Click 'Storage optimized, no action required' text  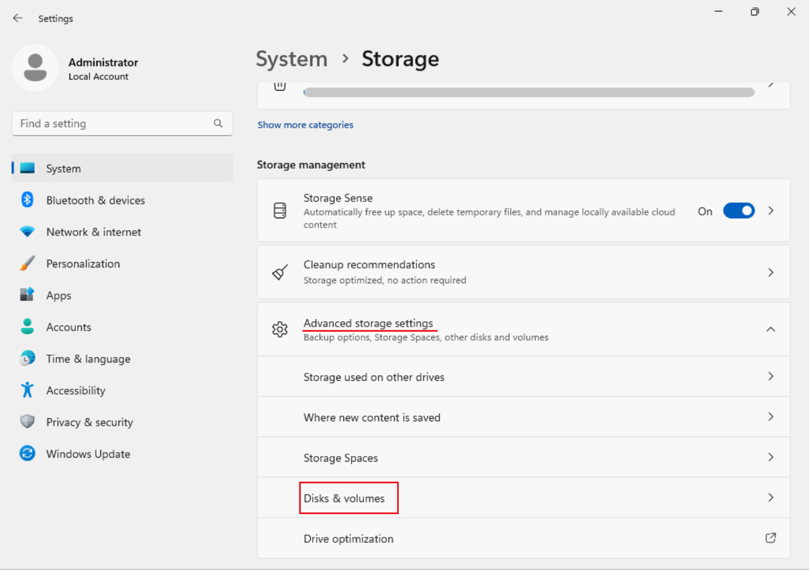click(x=385, y=280)
